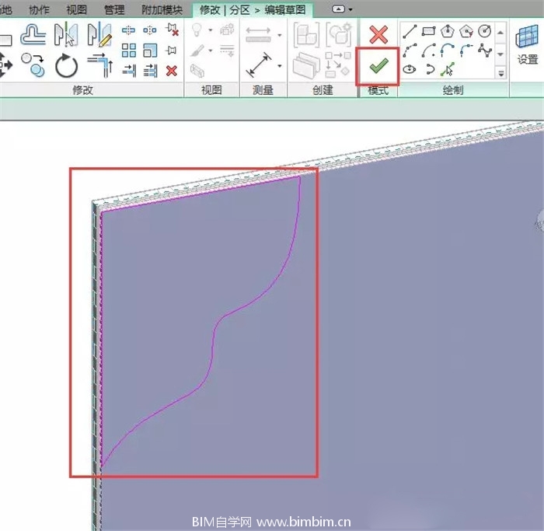Choose the Inscribed Polygon draw tool
The width and height of the screenshot is (544, 531).
pos(447,31)
